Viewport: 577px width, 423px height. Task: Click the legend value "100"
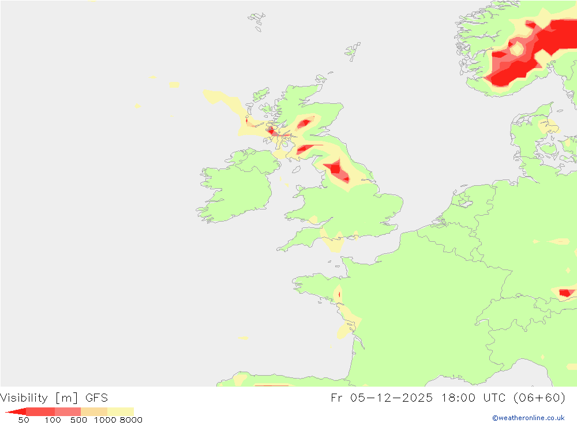click(x=53, y=420)
